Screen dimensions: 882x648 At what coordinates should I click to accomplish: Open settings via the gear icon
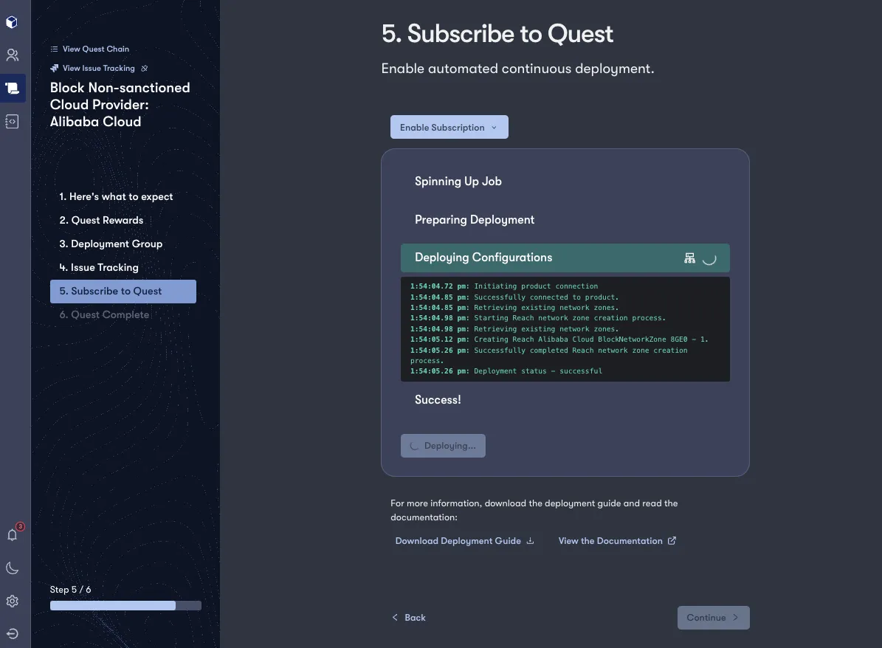(12, 601)
